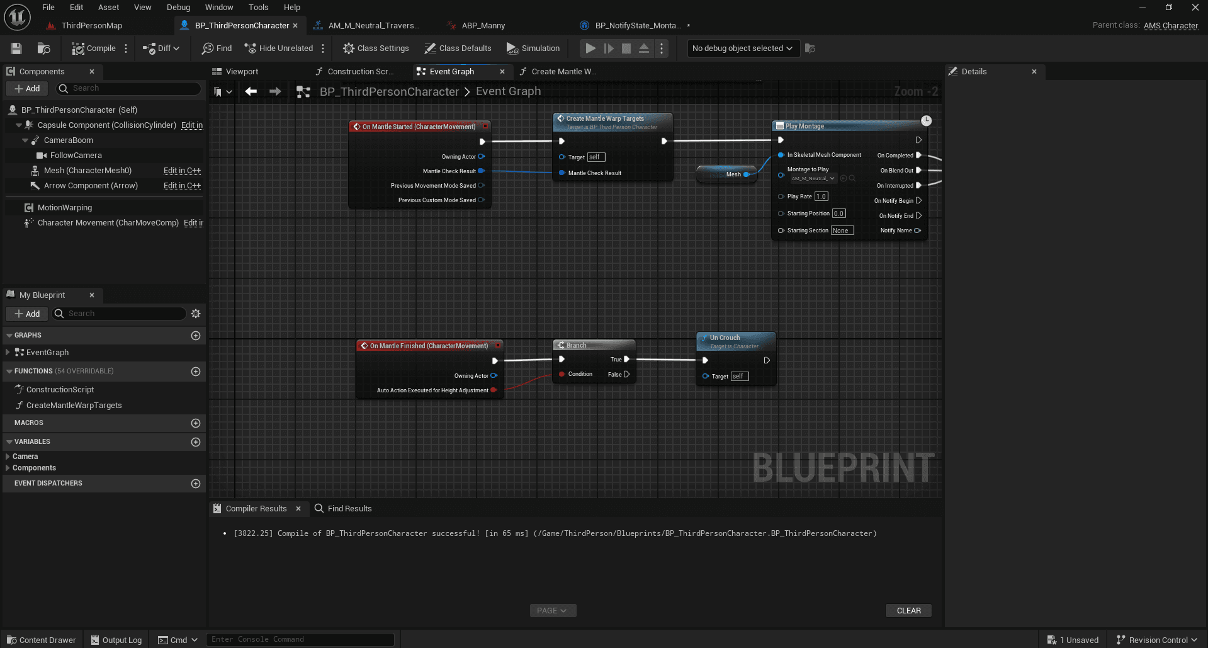Navigate forward in graph history
Image resolution: width=1208 pixels, height=648 pixels.
click(275, 92)
